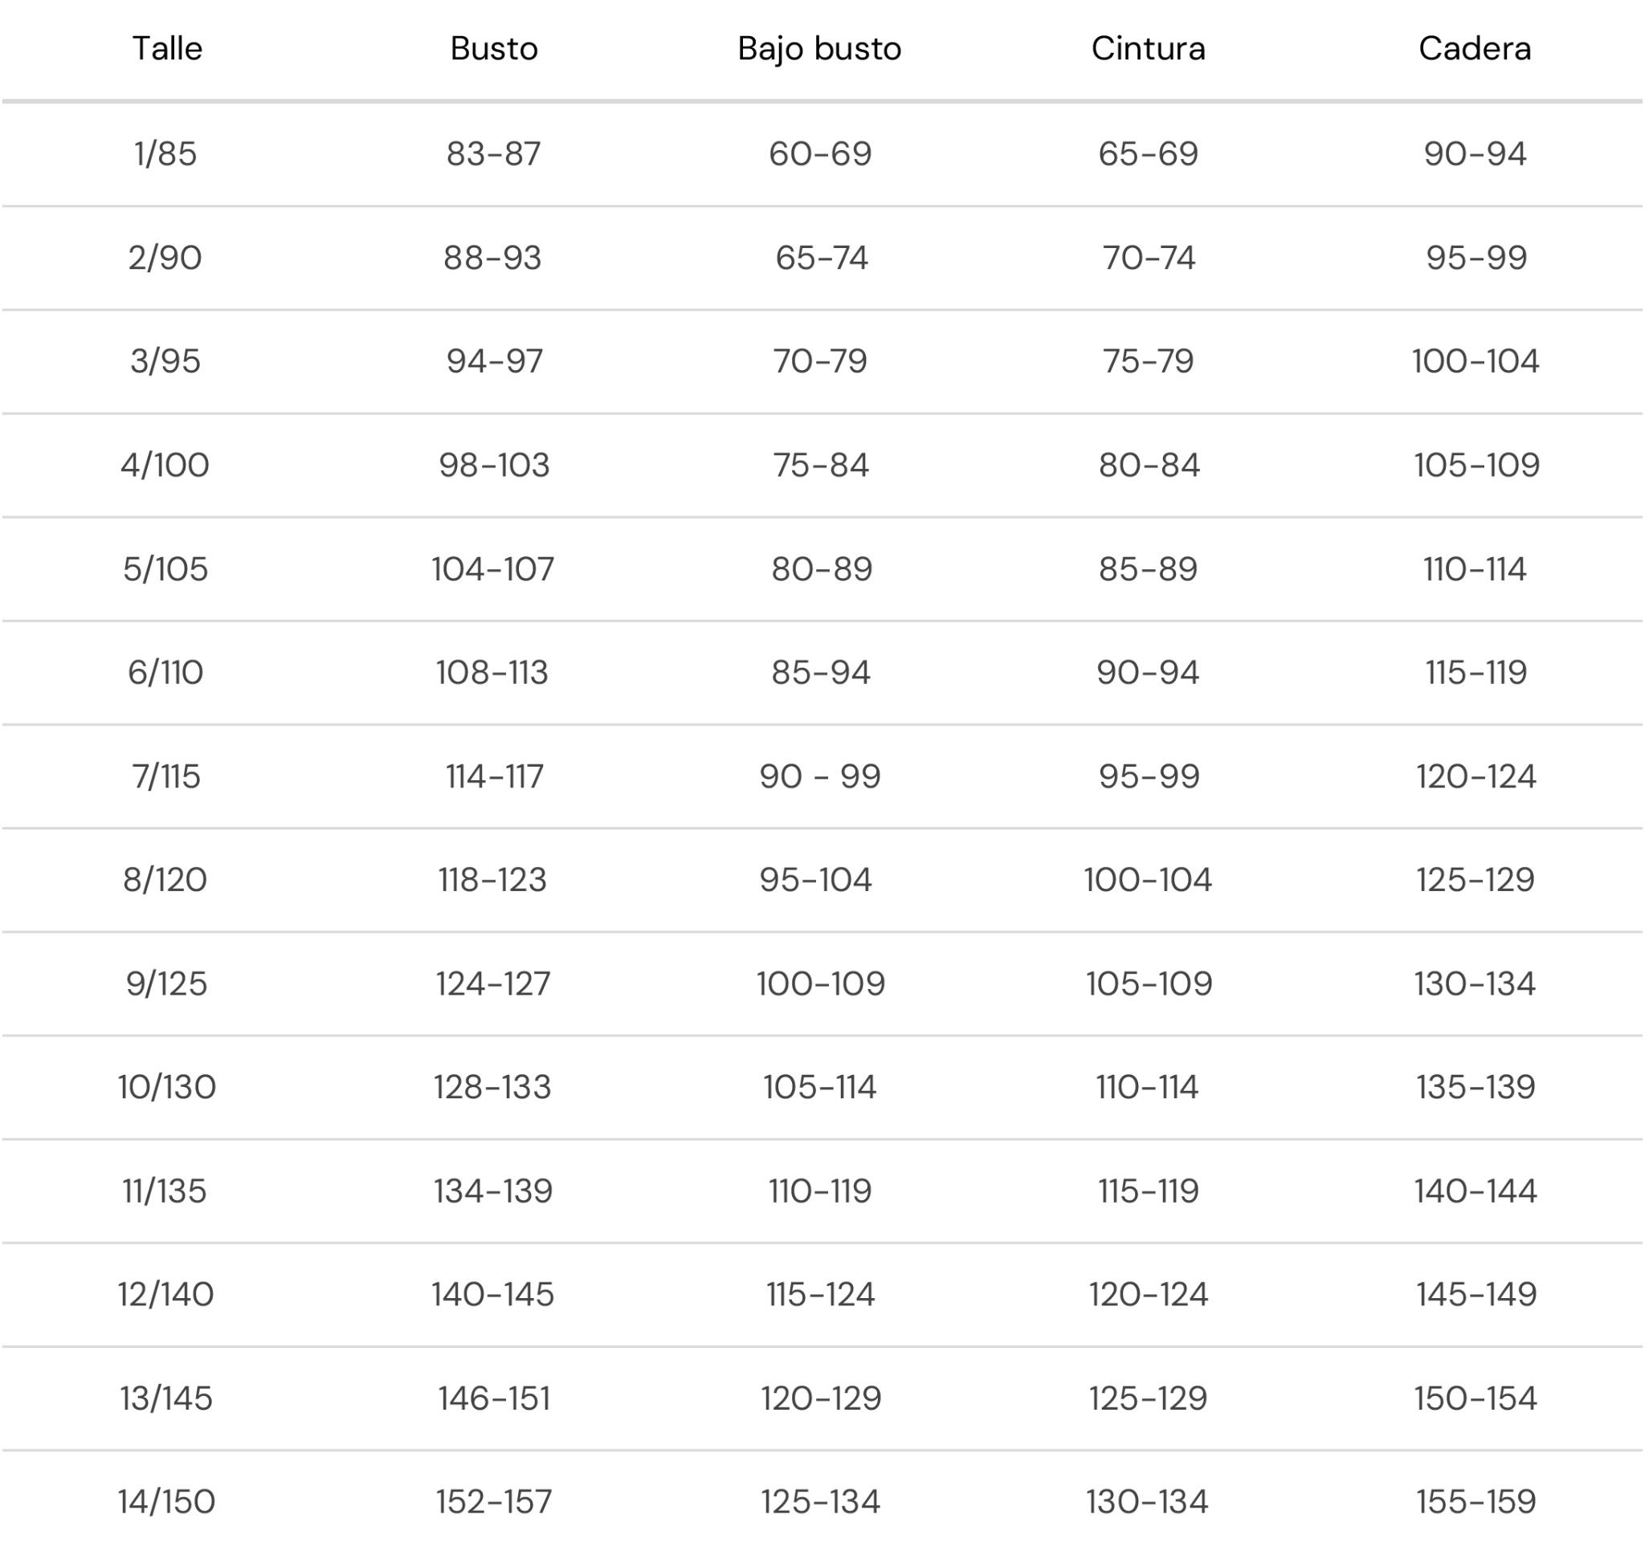Click the Busto column header
The image size is (1645, 1555).
pos(494,49)
